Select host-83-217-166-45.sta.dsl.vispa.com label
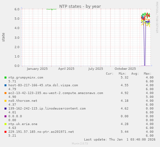160x147 pixels. [x=43, y=85]
